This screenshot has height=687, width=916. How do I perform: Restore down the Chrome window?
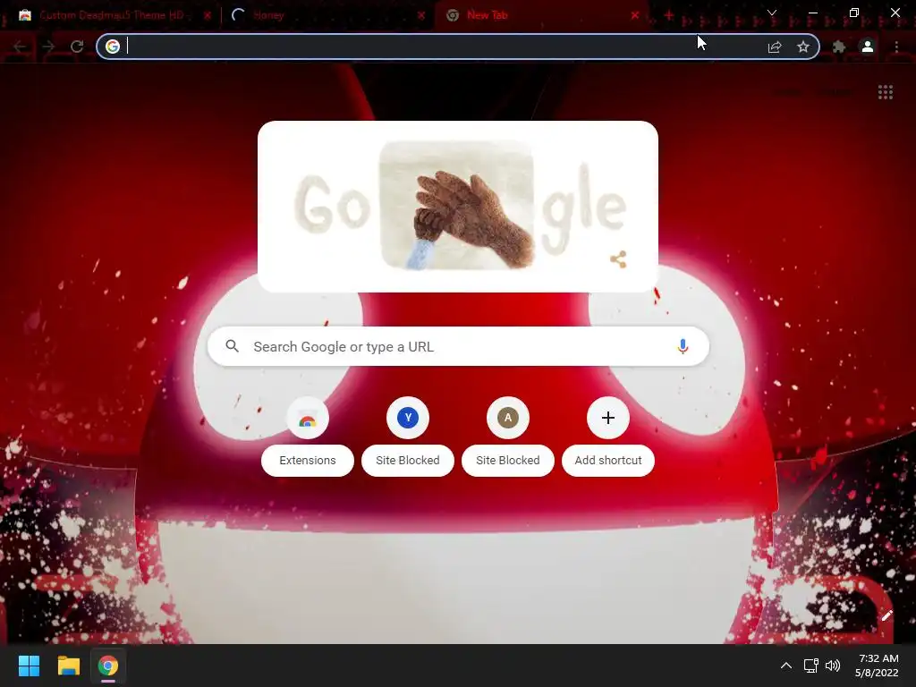point(854,13)
